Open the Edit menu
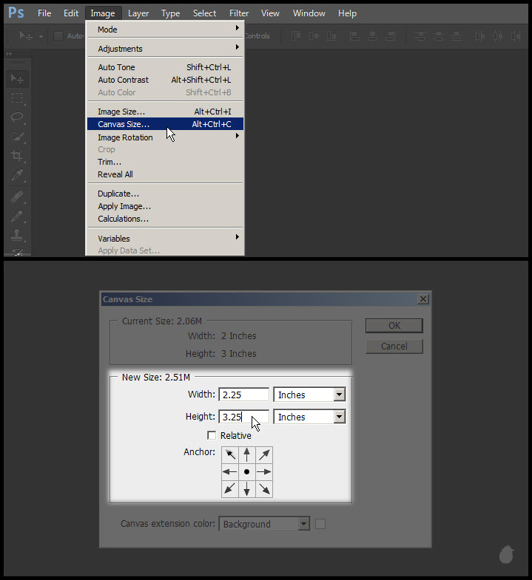 [x=71, y=13]
